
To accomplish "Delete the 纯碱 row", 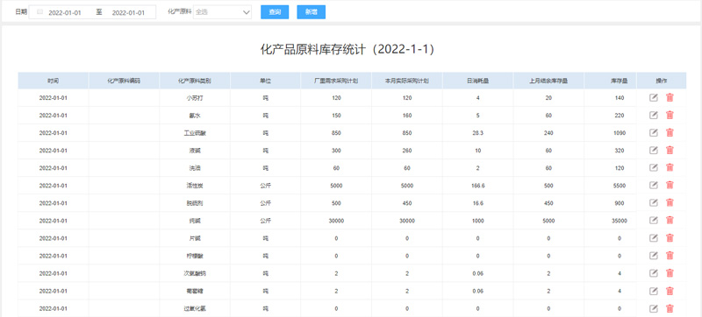I will [670, 220].
